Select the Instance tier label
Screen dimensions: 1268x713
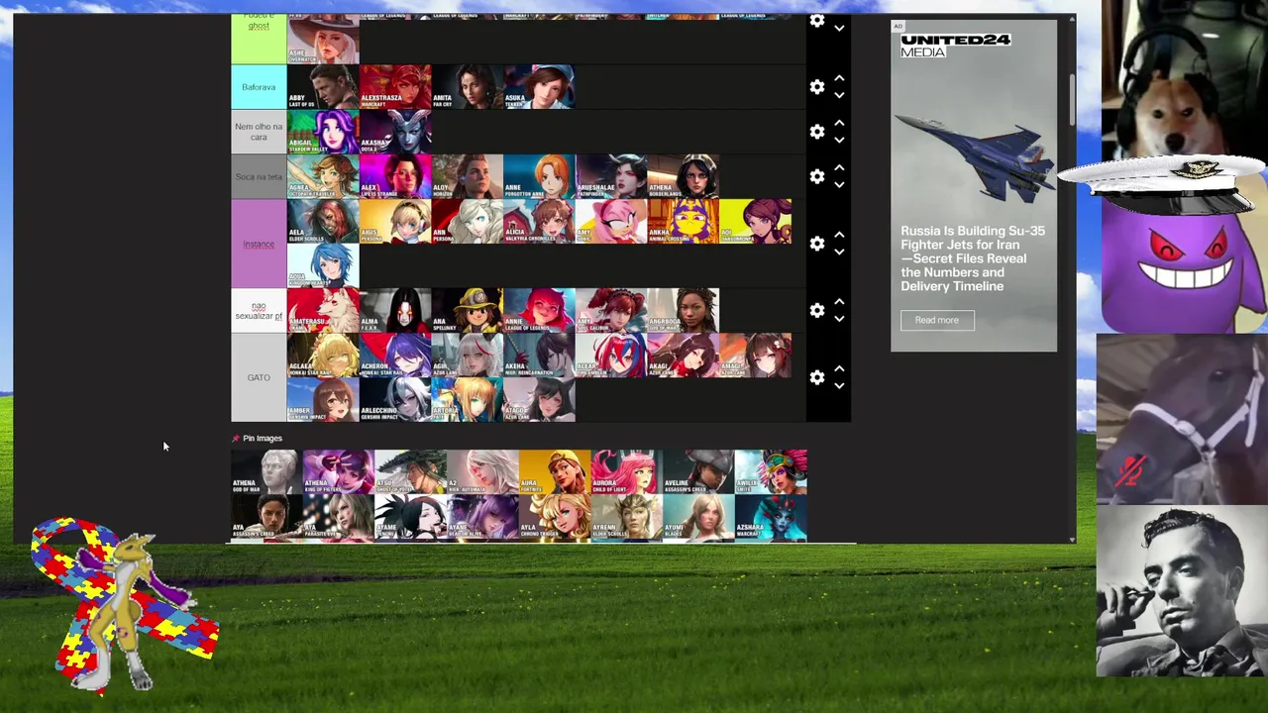(259, 244)
